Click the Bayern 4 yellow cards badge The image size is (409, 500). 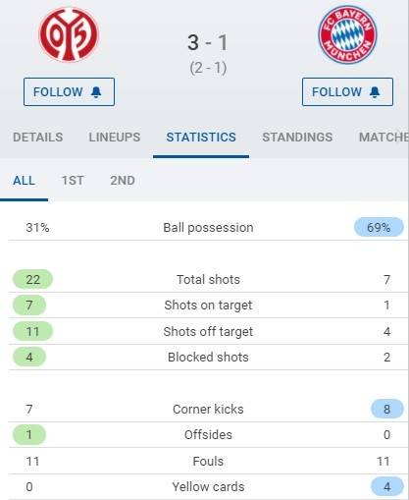[x=387, y=486]
